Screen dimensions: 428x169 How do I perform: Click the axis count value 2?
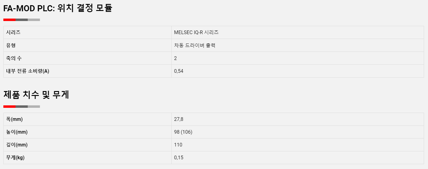click(x=176, y=58)
